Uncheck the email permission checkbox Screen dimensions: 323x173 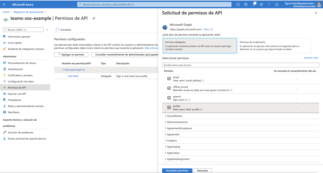click(169, 79)
